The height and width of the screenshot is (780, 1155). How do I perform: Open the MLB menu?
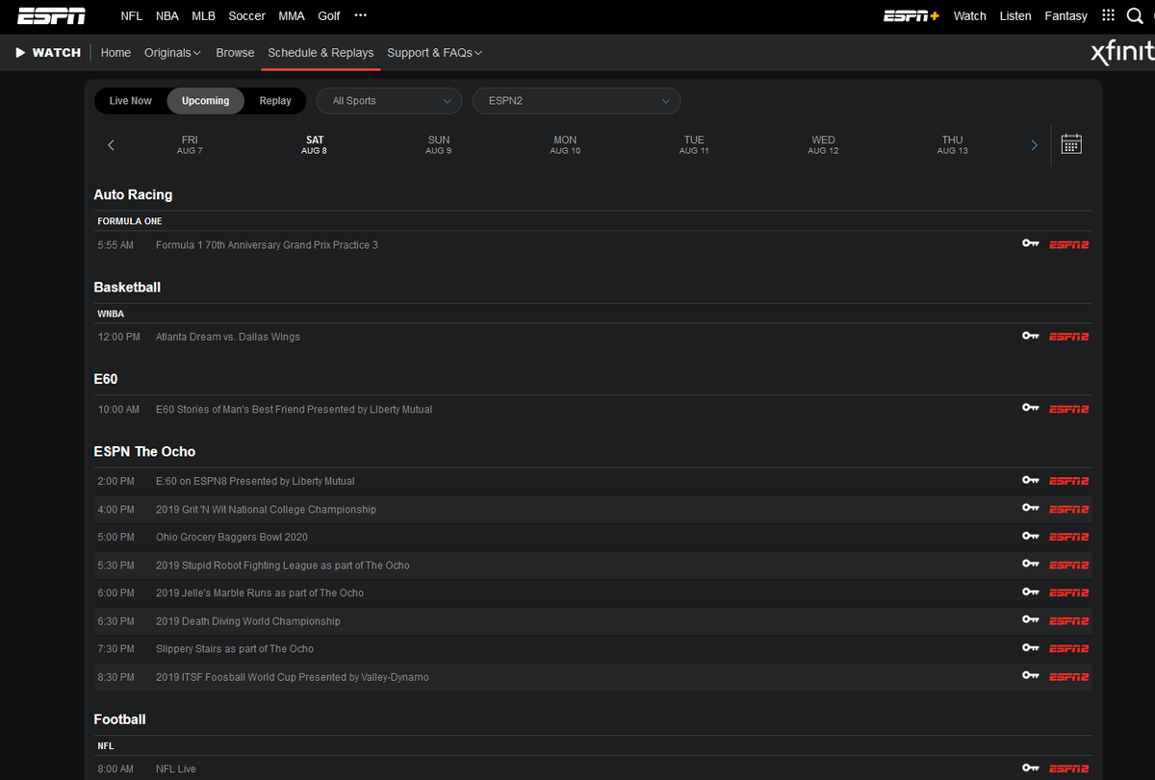coord(204,16)
